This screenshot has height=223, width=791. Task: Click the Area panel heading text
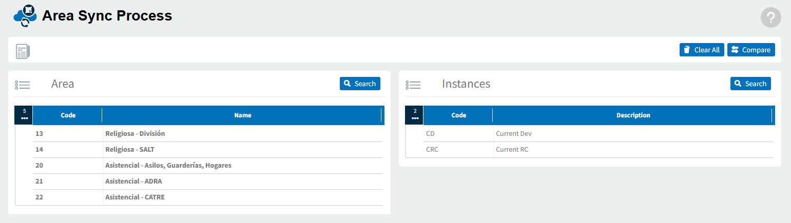click(x=63, y=84)
